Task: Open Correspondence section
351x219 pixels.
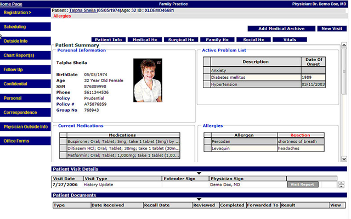Action: pos(25,113)
